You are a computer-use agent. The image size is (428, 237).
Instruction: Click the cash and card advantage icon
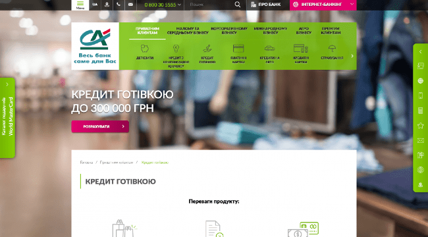pyautogui.click(x=303, y=229)
